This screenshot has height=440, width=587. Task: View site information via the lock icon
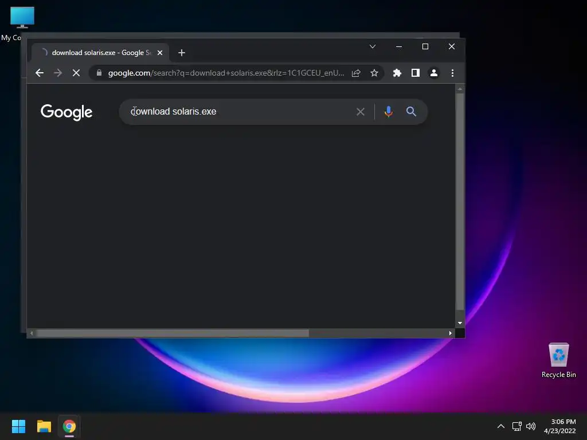[x=99, y=73]
